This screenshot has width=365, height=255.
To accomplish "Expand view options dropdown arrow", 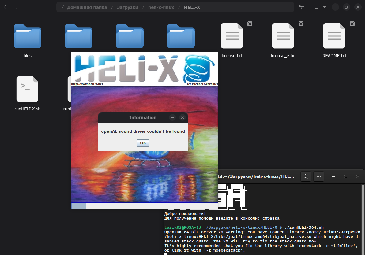I will tap(325, 7).
